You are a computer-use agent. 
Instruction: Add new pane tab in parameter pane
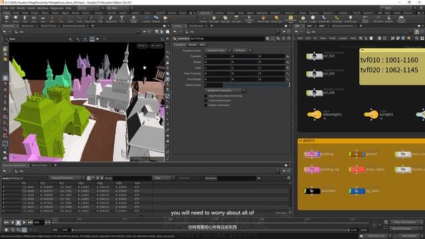pyautogui.click(x=211, y=26)
